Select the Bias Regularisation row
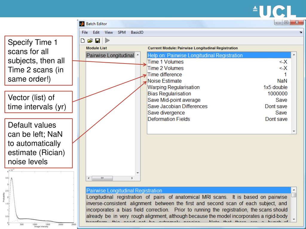This screenshot has height=229, width=306. coord(219,94)
